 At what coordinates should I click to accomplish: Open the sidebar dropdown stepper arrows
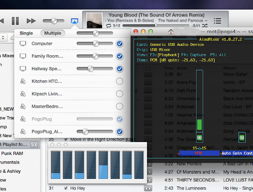pyautogui.click(x=3, y=37)
